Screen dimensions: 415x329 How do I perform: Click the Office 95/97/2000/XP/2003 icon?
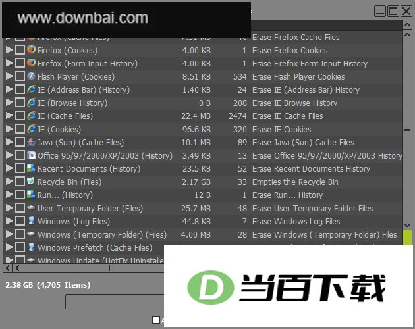click(31, 155)
